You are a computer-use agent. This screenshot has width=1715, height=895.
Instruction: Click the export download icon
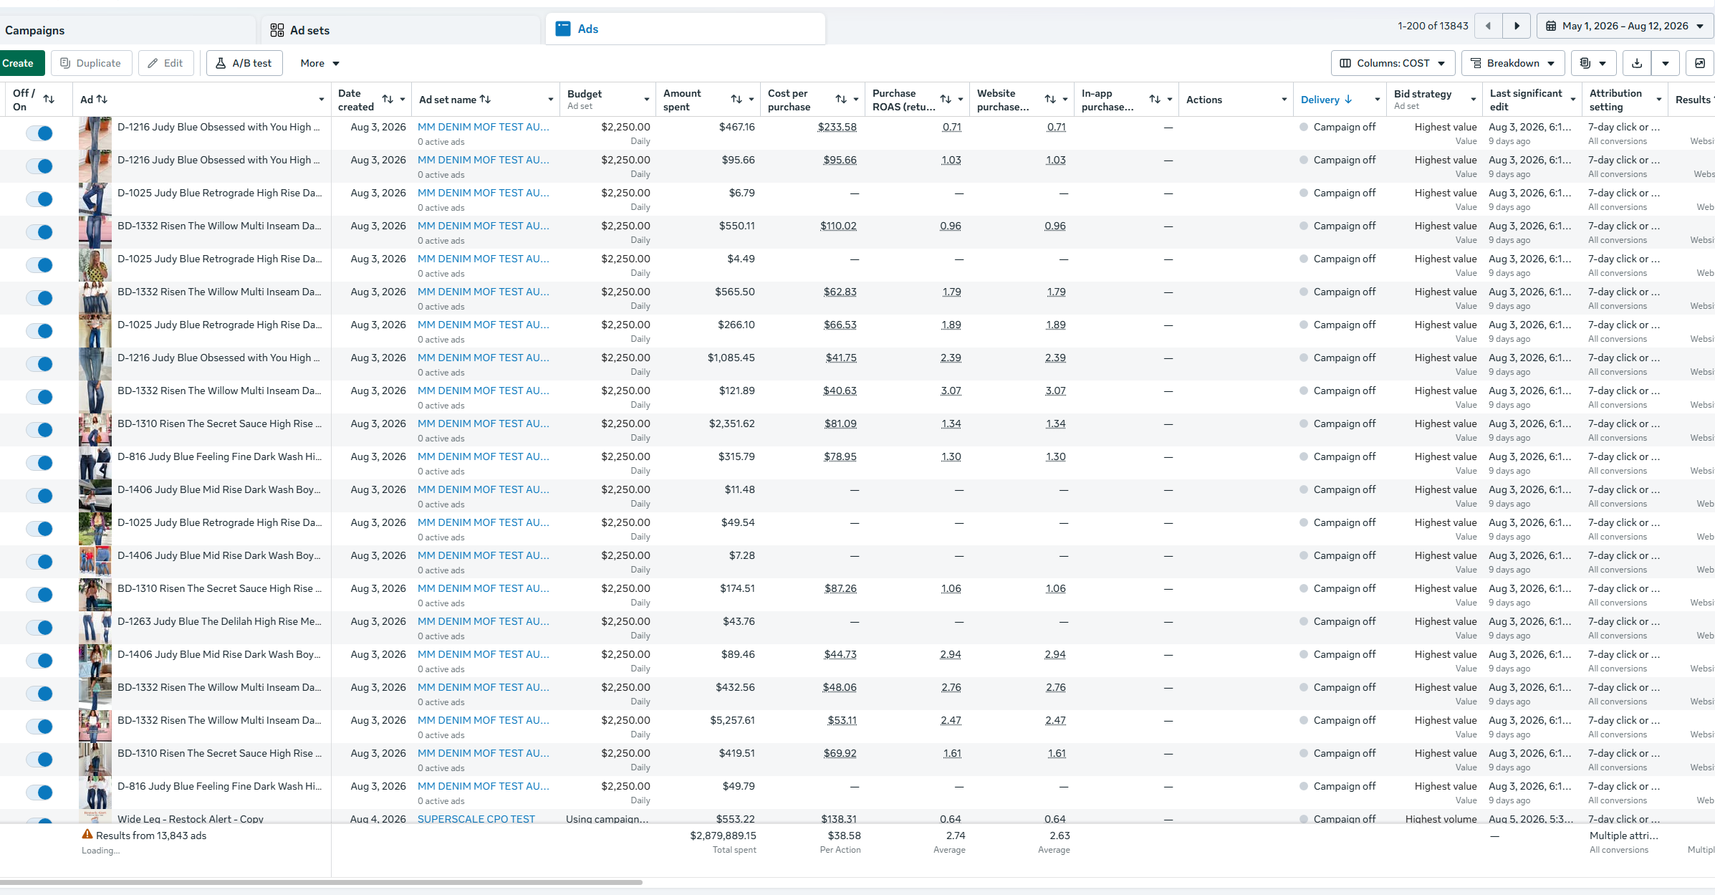(1637, 63)
